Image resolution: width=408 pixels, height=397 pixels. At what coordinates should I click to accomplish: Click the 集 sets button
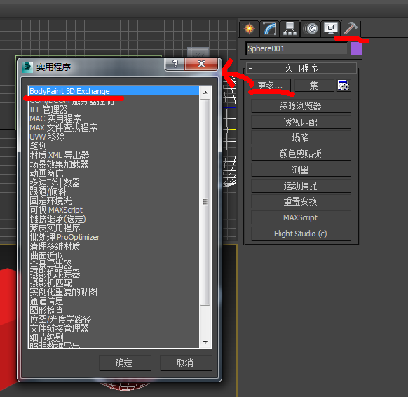coord(314,86)
